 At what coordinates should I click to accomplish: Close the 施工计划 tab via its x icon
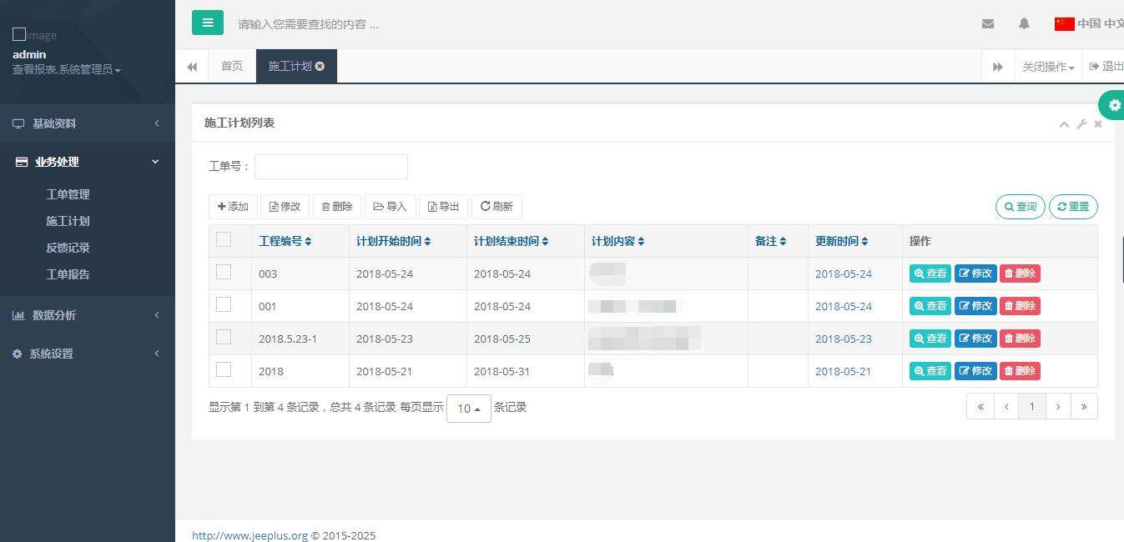tap(320, 66)
